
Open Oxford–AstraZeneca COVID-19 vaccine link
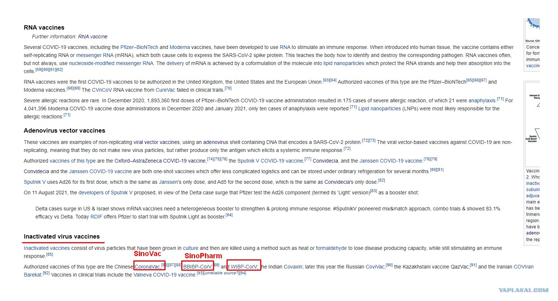tap(160, 161)
